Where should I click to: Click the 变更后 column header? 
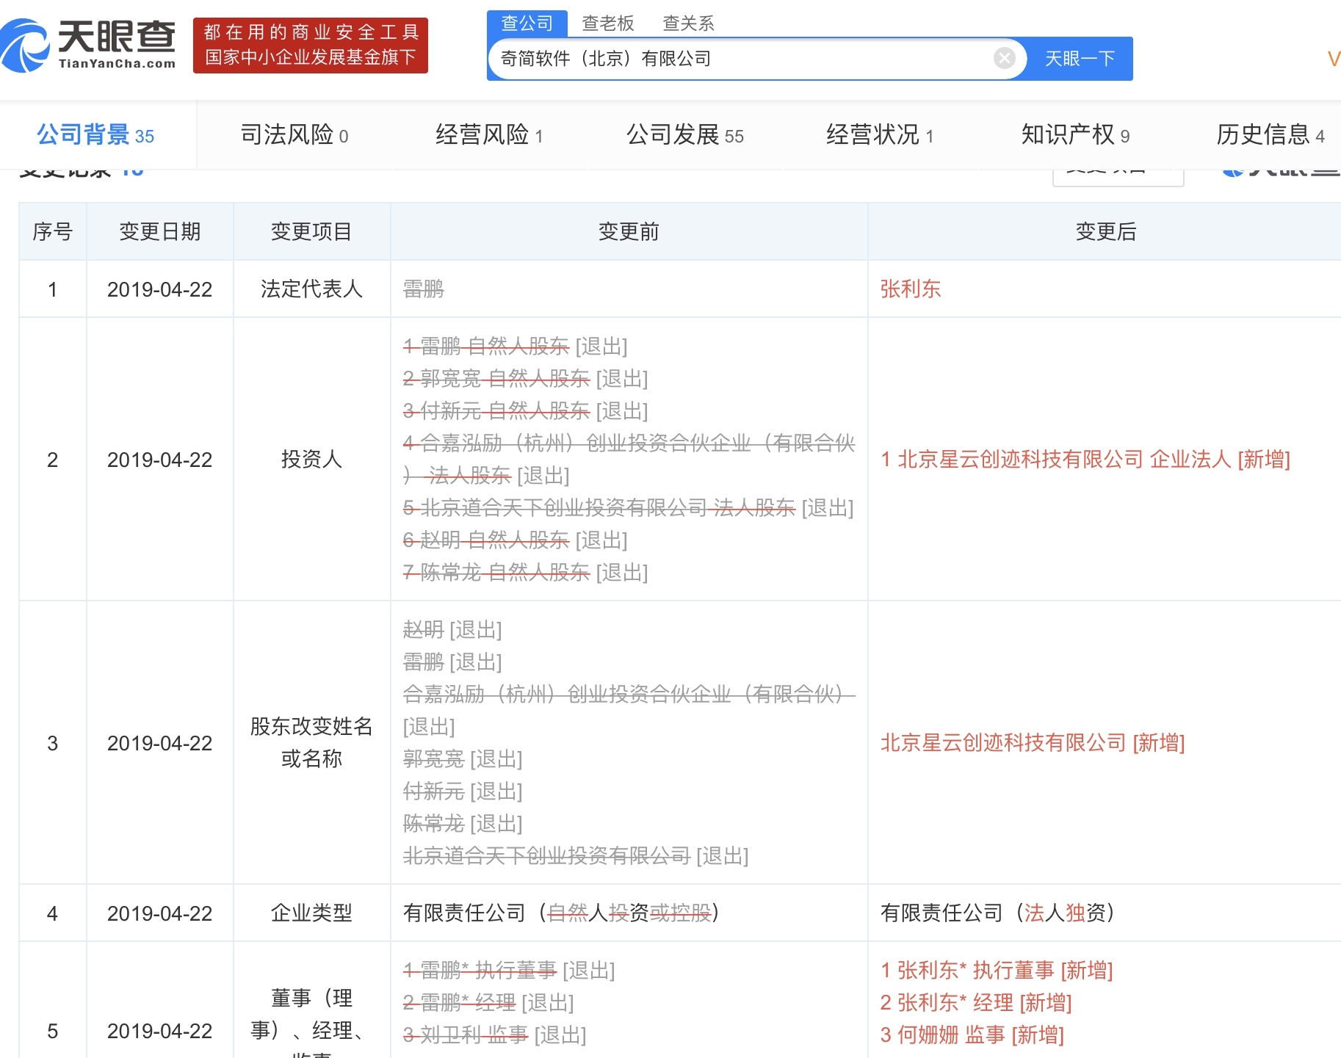(x=1106, y=232)
